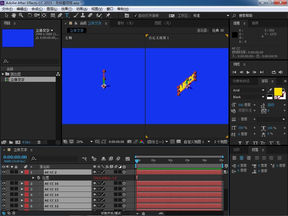Take a snapshot with the camera icon

point(129,142)
